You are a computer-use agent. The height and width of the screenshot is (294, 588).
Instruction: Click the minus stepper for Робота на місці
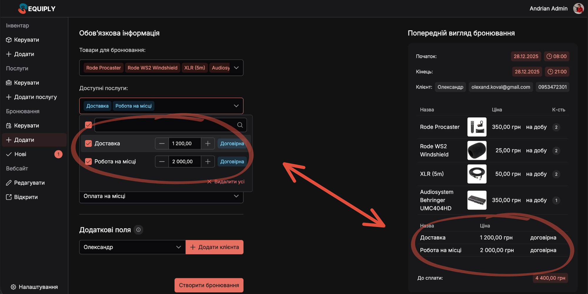point(162,161)
